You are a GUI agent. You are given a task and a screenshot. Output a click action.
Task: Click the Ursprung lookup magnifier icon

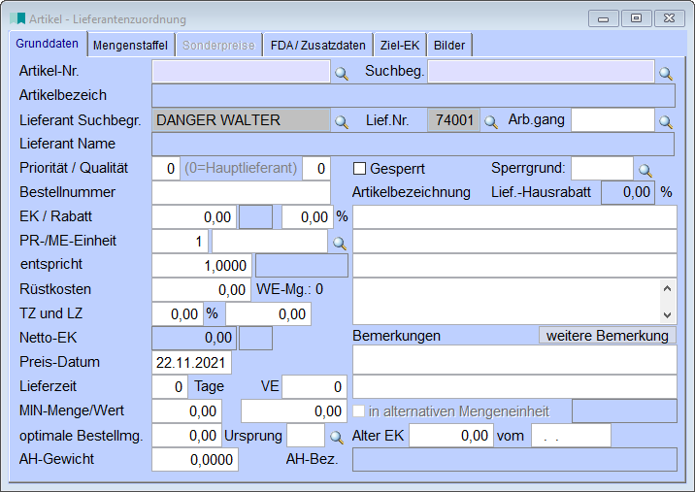click(x=336, y=437)
